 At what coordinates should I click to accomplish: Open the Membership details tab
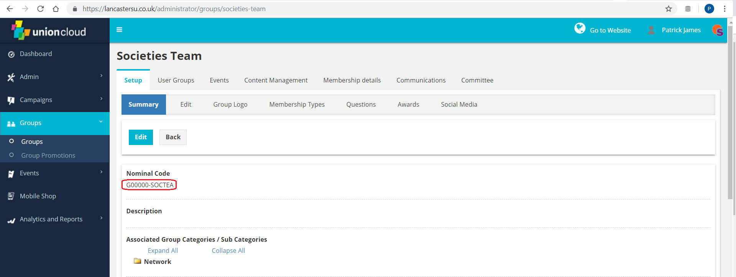click(x=352, y=80)
